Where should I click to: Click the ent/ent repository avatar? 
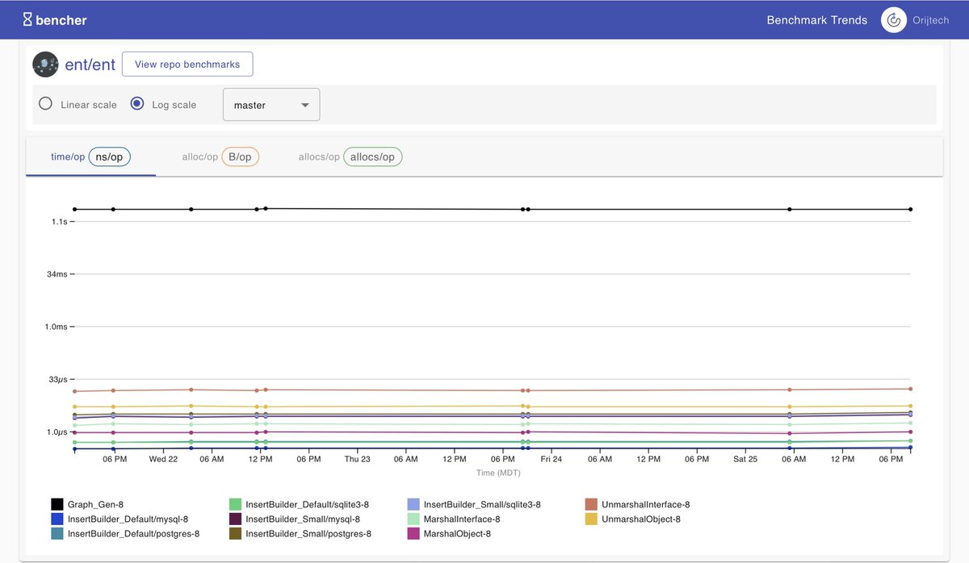point(45,65)
